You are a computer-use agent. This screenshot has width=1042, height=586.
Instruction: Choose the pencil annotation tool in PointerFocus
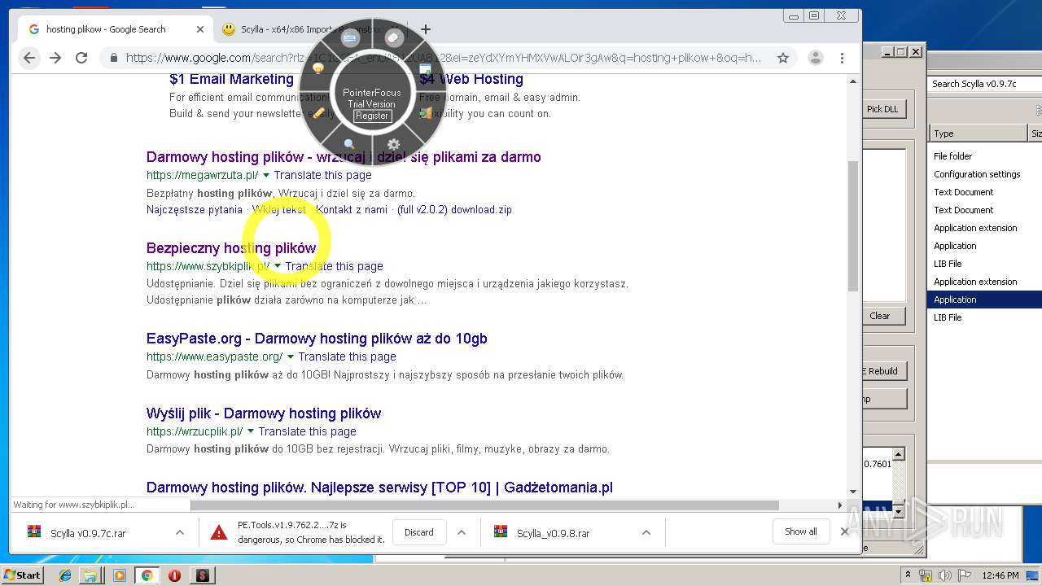point(319,113)
